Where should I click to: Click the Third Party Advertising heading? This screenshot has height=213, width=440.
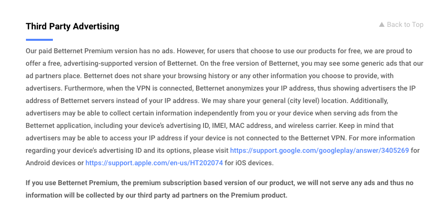tap(72, 26)
